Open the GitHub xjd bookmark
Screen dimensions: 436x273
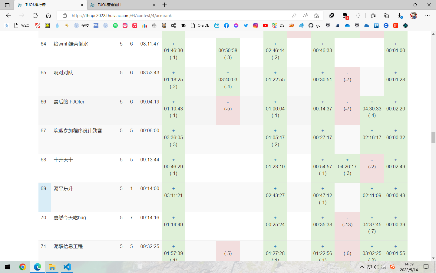click(x=314, y=25)
